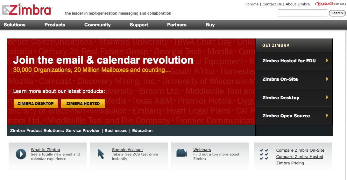Open the Sample Account link
347x180 pixels.
tap(127, 150)
